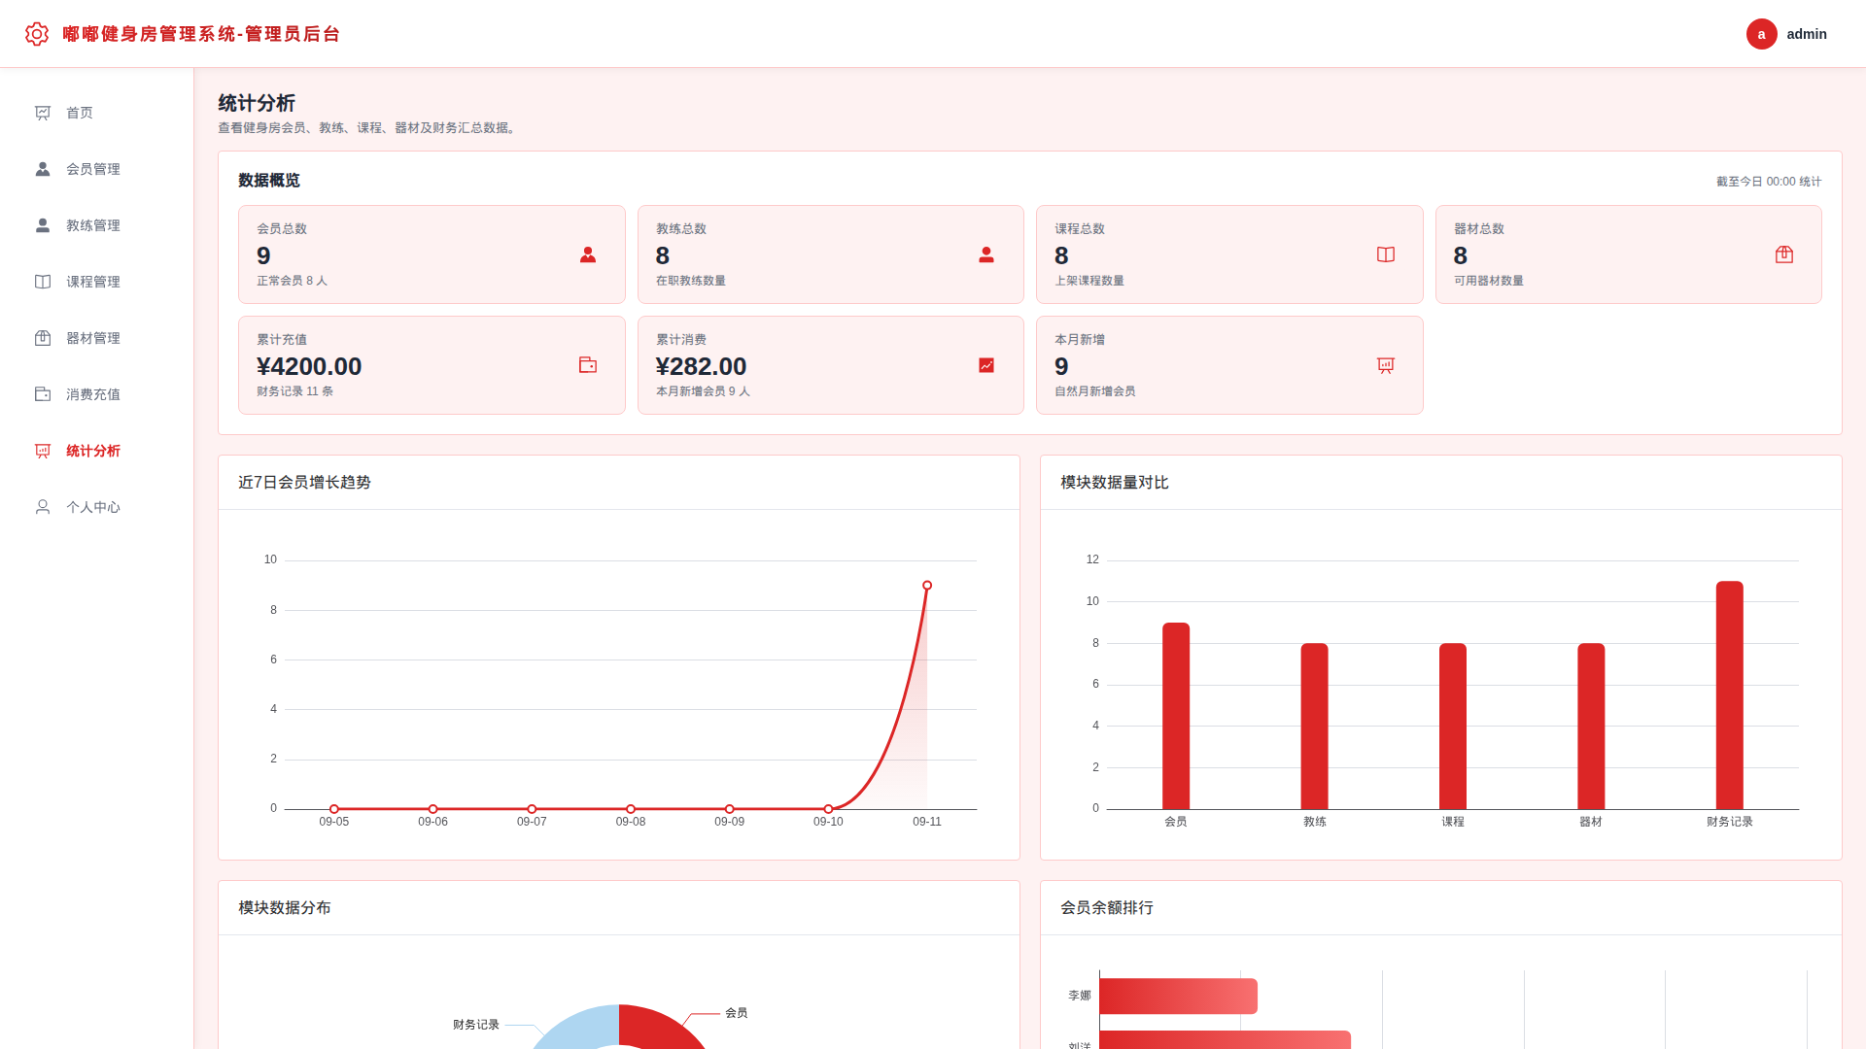Open the 消费充值 page
Image resolution: width=1866 pixels, height=1049 pixels.
pos(97,394)
